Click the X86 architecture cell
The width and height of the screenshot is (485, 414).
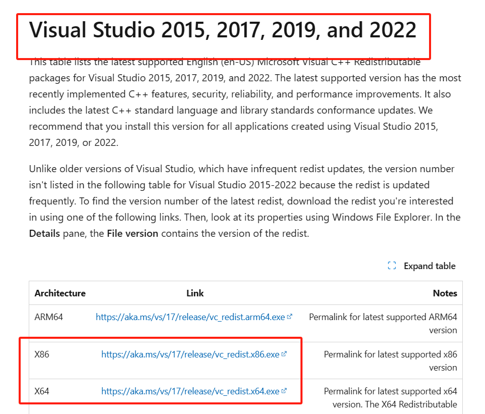[42, 354]
